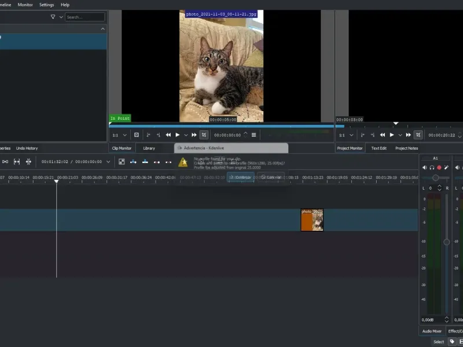Click the Cancelar button in warning dialog
463x347 pixels.
point(271,177)
